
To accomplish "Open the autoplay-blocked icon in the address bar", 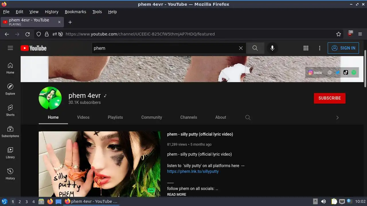I will [x=61, y=34].
